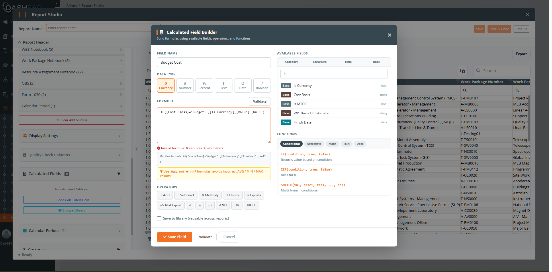Switch to Base fields tab
The height and width of the screenshot is (272, 552).
(x=376, y=62)
